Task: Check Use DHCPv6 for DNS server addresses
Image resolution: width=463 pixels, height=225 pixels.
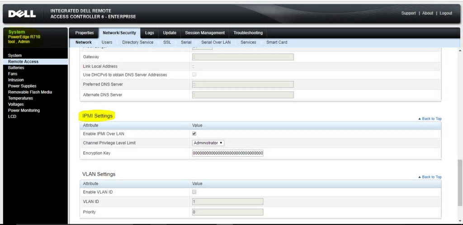Action: (194, 75)
